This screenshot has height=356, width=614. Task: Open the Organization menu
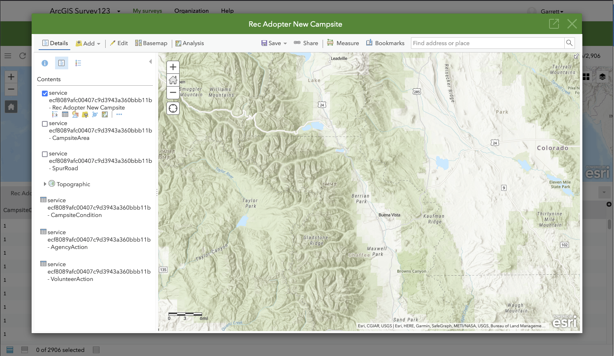[192, 11]
